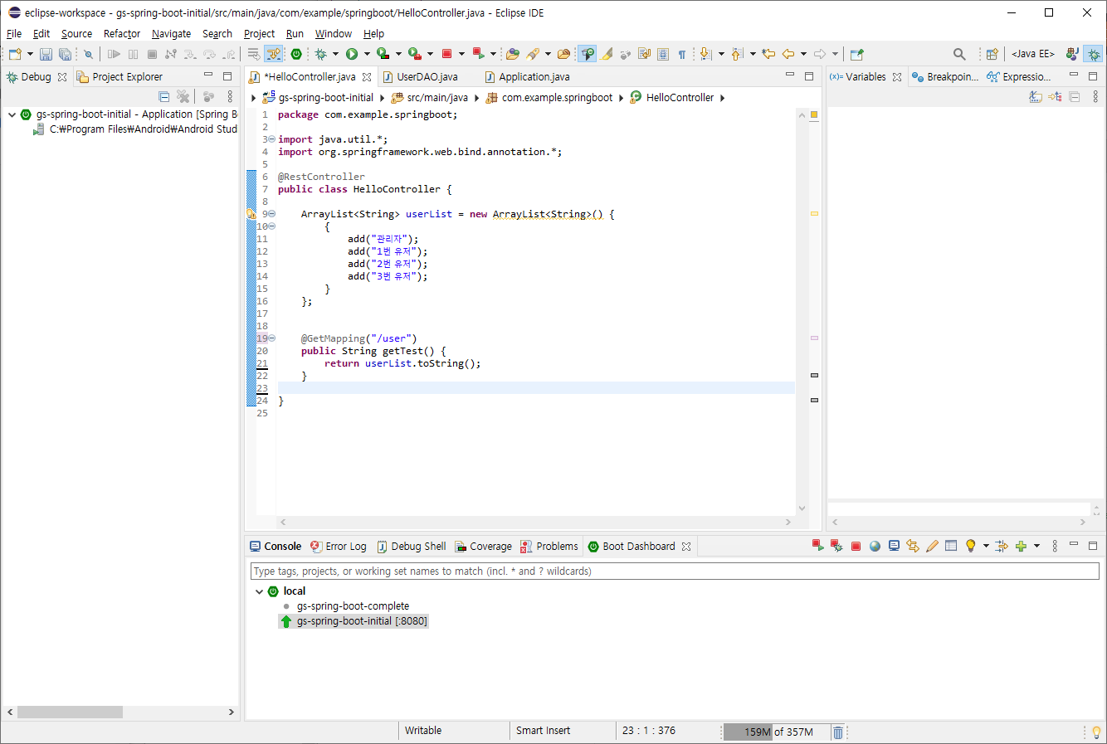
Task: Open the Run button dropdown arrow
Action: coord(367,54)
